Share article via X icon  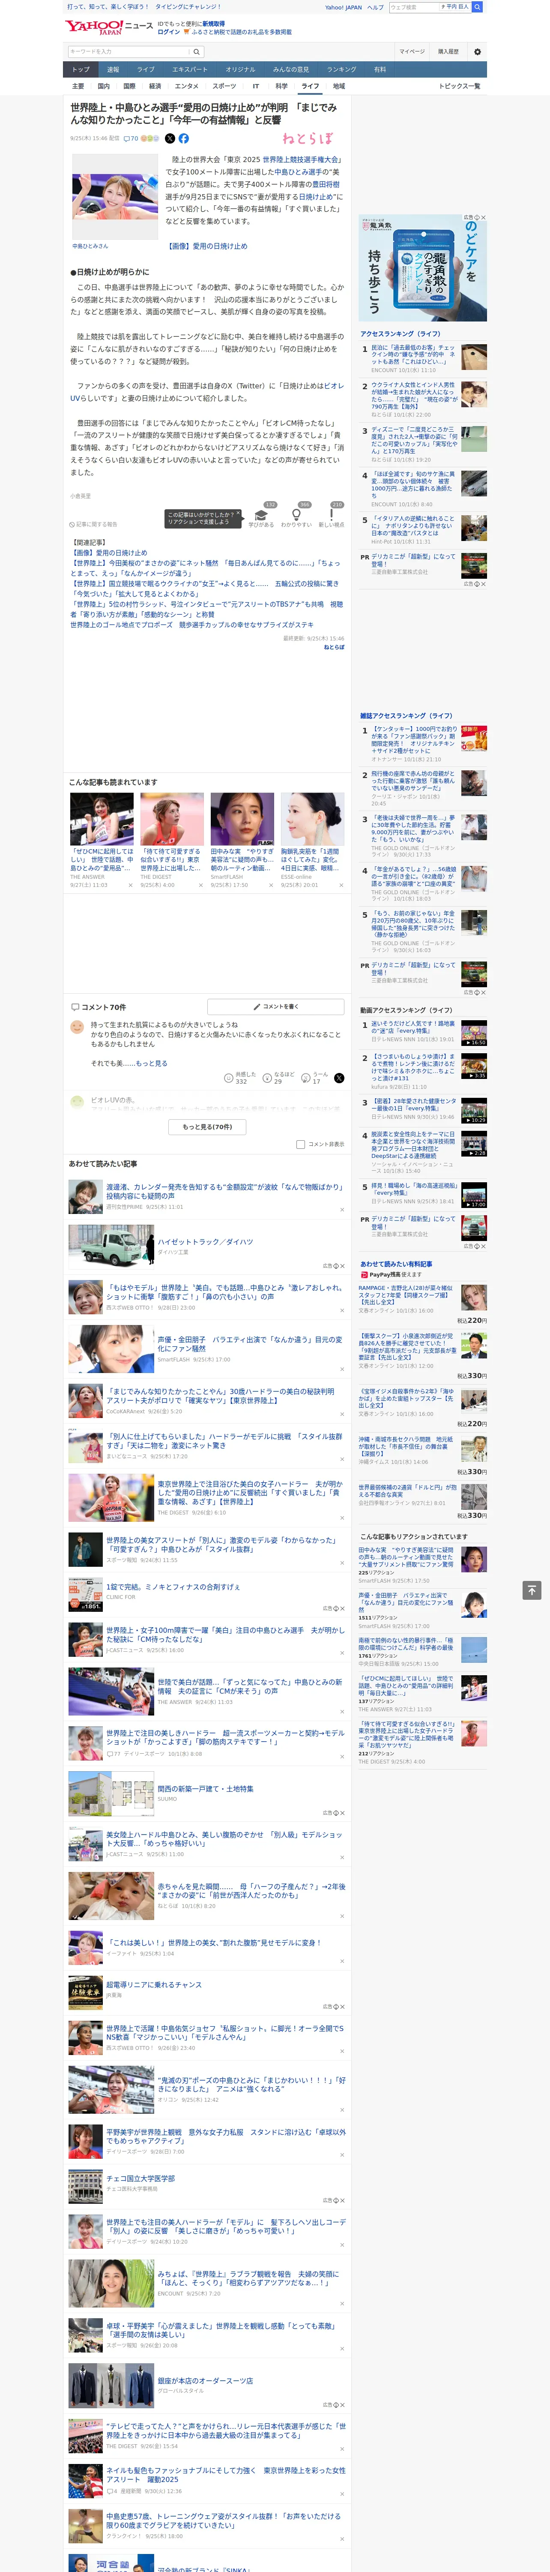(x=170, y=139)
